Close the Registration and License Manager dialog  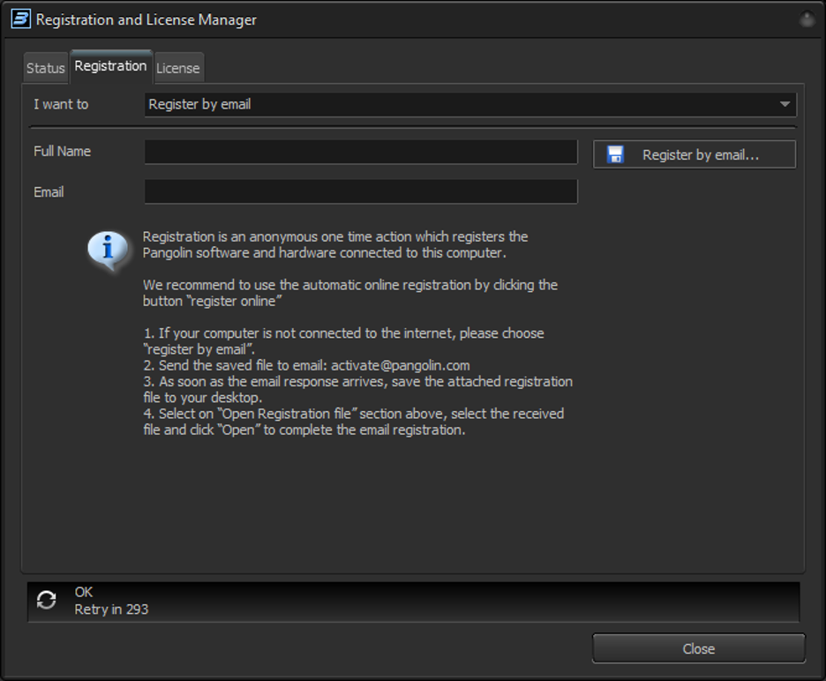(x=699, y=648)
